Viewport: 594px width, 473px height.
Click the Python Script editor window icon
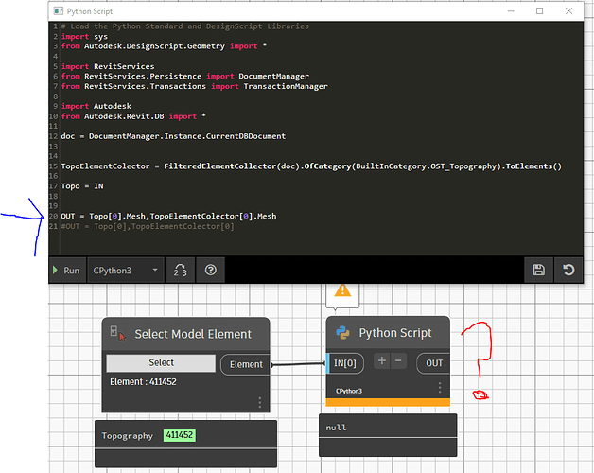[x=59, y=11]
